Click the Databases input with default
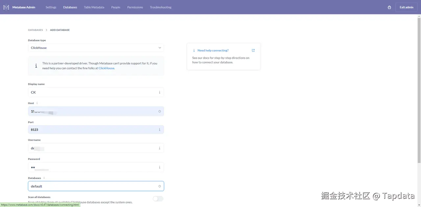Viewport: 421px width, 207px height. [96, 186]
